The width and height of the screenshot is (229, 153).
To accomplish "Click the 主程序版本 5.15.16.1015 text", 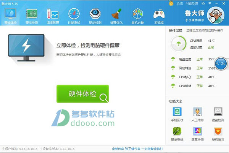I will [20, 149].
